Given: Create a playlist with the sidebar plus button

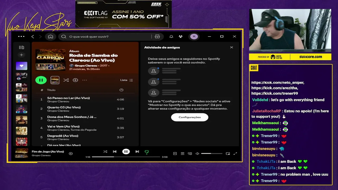Looking at the screenshot, I should point(21,55).
